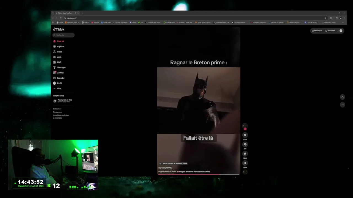Screen dimensions: 353x198
Task: Go to the next video arrow
Action: pyautogui.click(x=343, y=105)
